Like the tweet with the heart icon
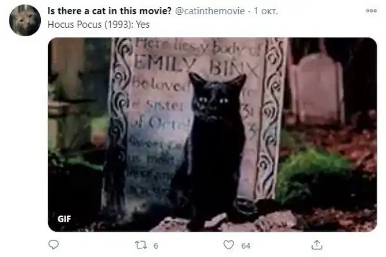The width and height of the screenshot is (386, 257). pos(228,245)
